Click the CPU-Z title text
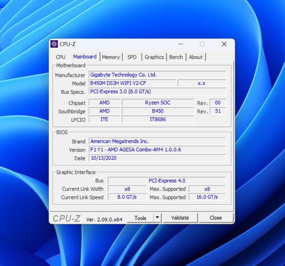The height and width of the screenshot is (266, 285). coord(67,44)
